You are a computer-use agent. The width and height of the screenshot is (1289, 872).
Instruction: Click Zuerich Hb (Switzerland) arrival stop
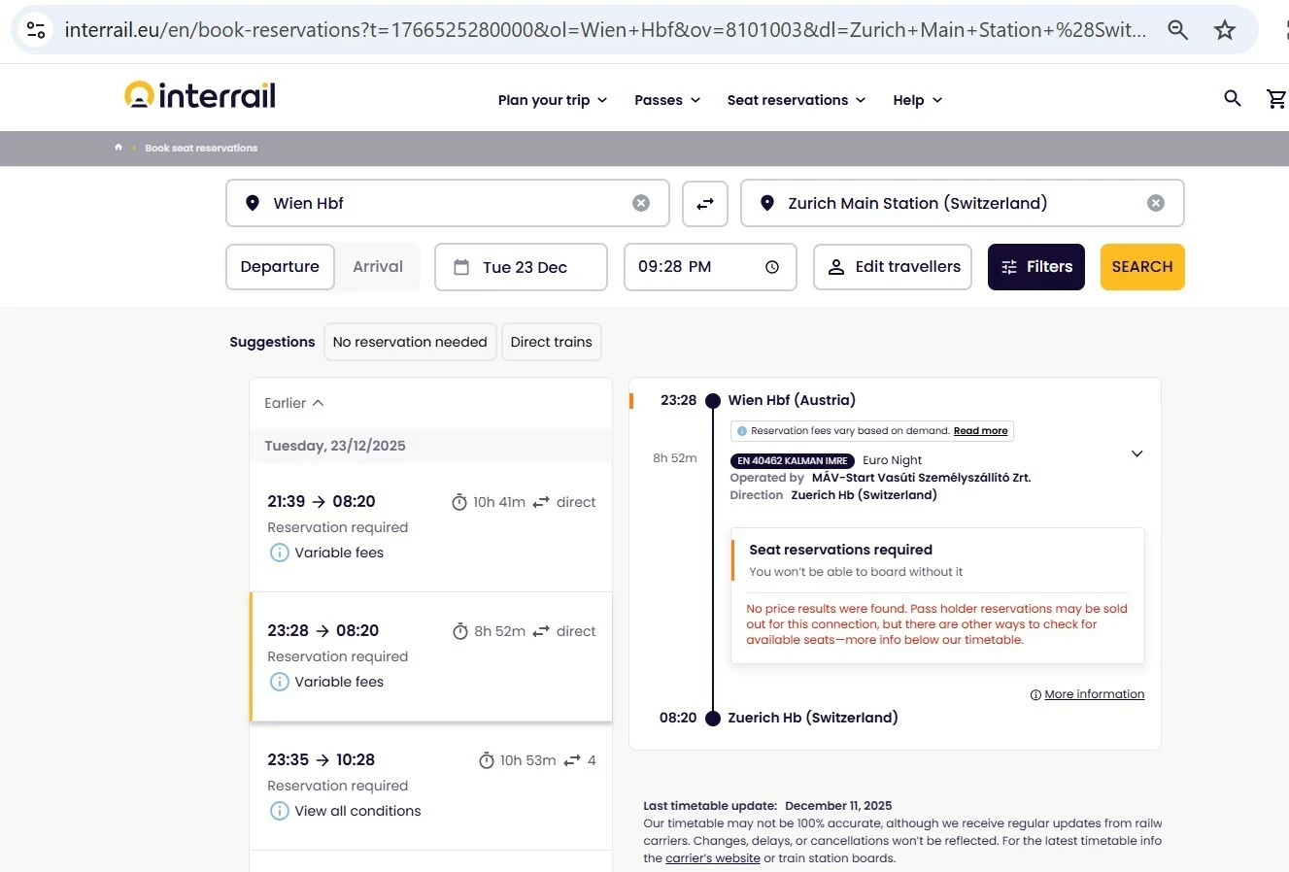(813, 718)
